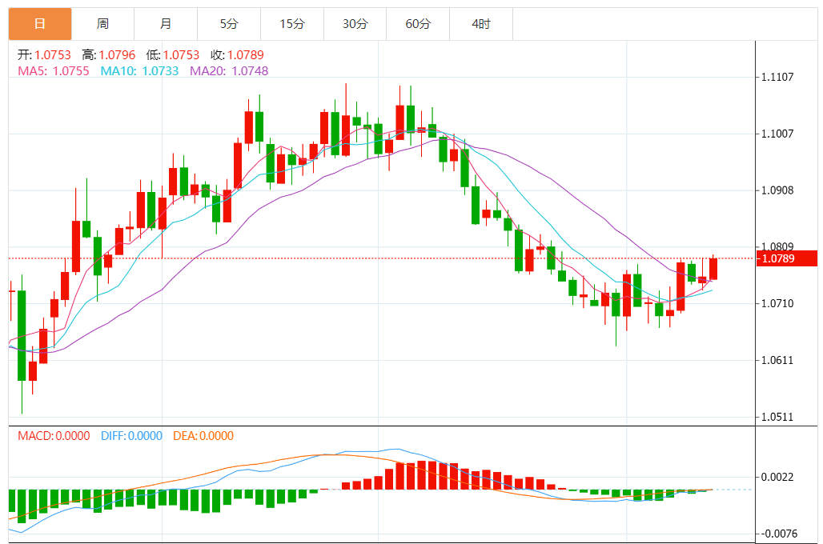Click the MA5: 1.0755 indicator label

pos(54,71)
